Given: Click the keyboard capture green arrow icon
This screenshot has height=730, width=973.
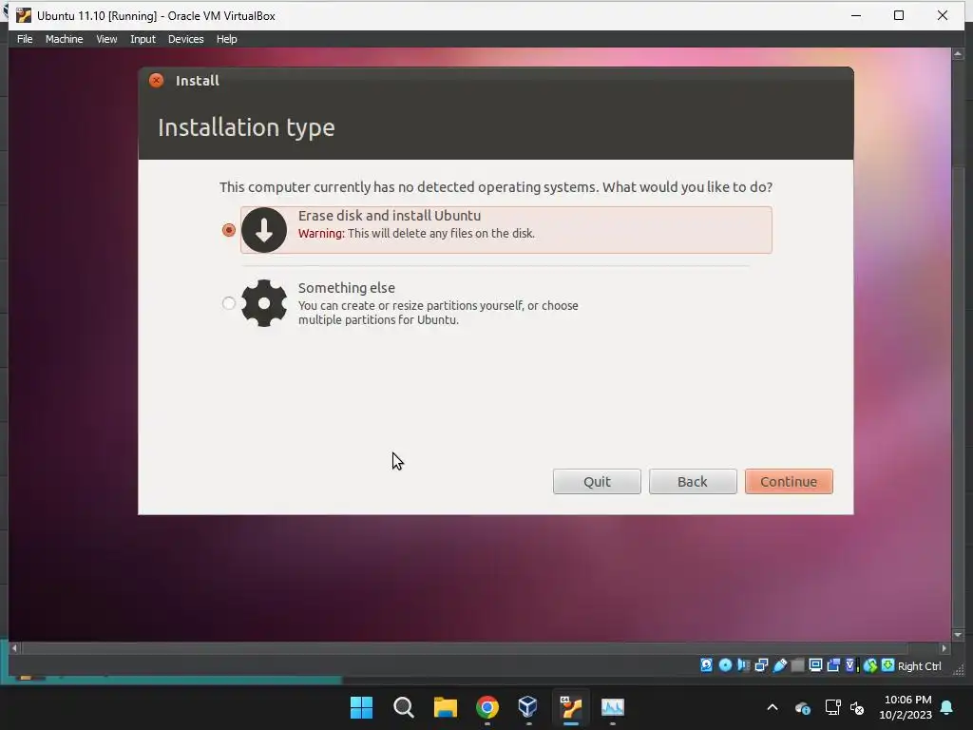Looking at the screenshot, I should (x=888, y=665).
